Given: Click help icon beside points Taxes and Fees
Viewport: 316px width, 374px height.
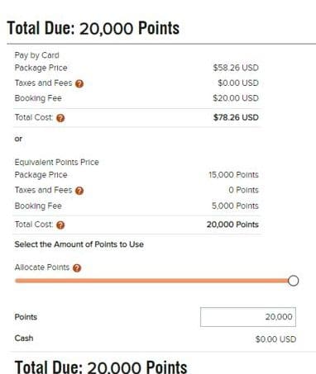Looking at the screenshot, I should (x=79, y=191).
